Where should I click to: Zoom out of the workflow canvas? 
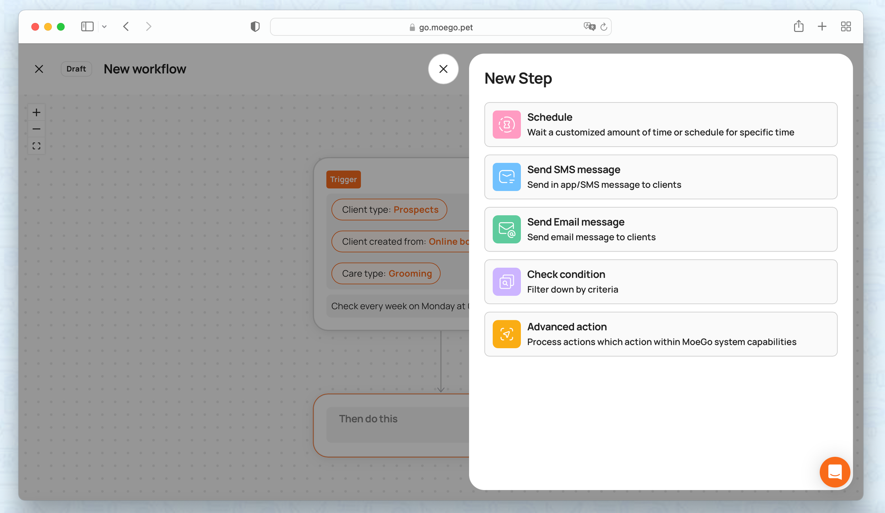pos(36,129)
